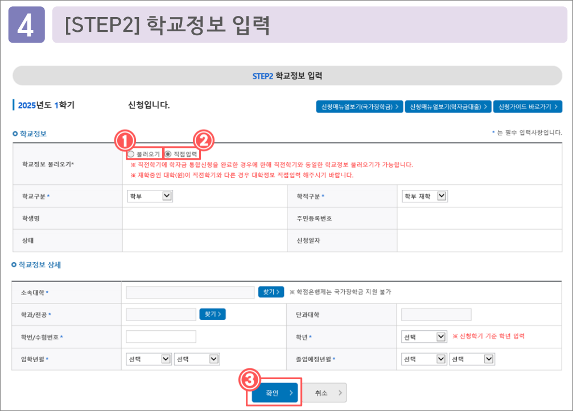Click 찾기 next to 소속대학 field

click(271, 292)
